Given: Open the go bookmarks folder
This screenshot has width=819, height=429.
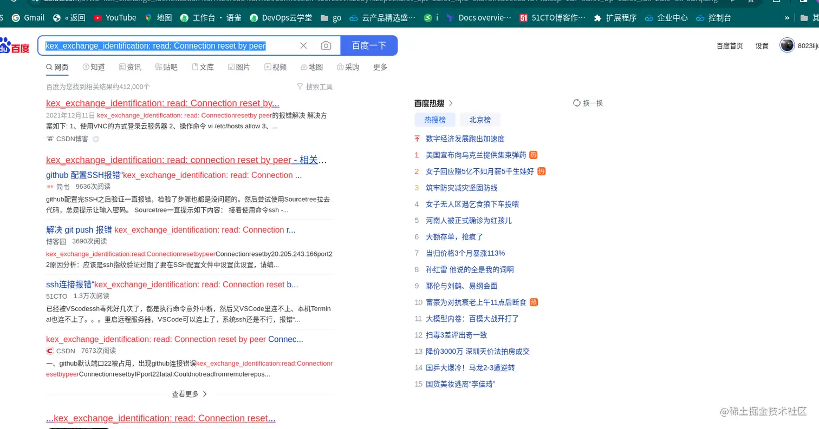Looking at the screenshot, I should click(331, 18).
